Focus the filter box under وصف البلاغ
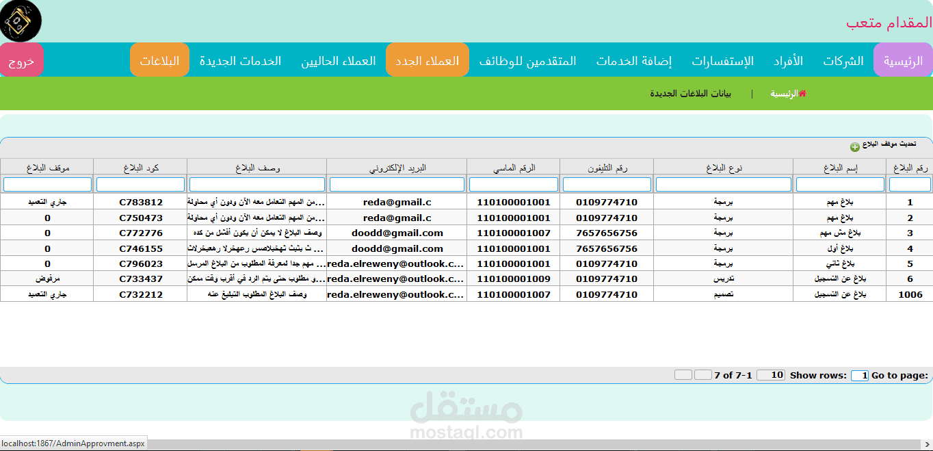 click(x=257, y=185)
